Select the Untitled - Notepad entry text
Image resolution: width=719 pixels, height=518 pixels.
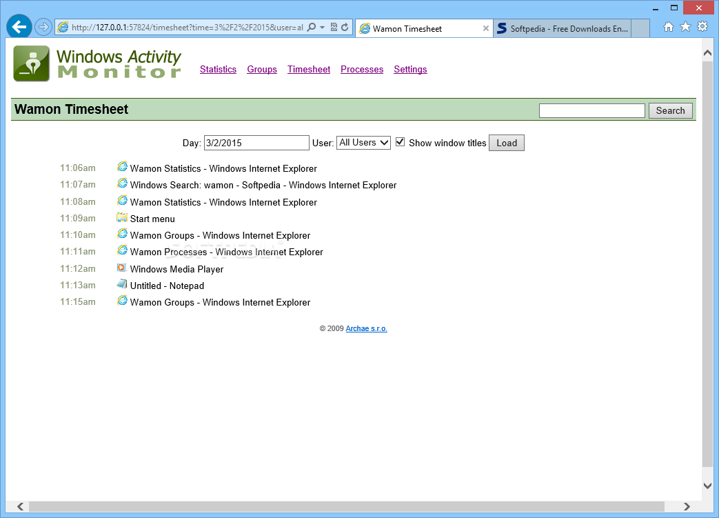click(167, 286)
